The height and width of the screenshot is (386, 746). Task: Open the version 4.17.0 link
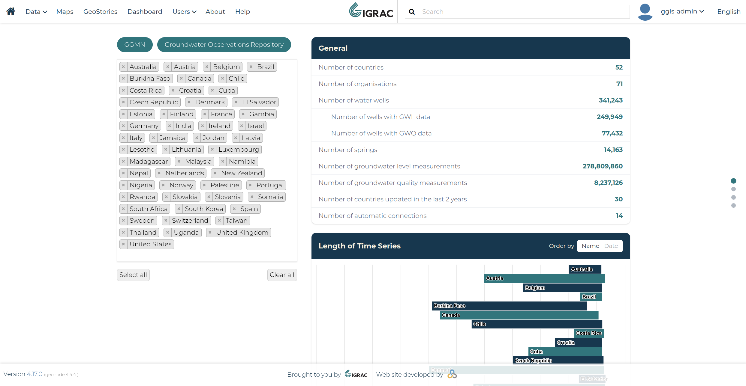pos(35,374)
